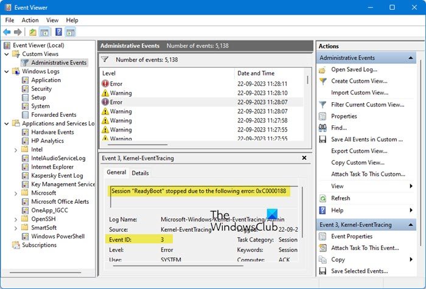Click the Open Saved Log folder icon
Screen dimensions: 426x289
point(322,70)
